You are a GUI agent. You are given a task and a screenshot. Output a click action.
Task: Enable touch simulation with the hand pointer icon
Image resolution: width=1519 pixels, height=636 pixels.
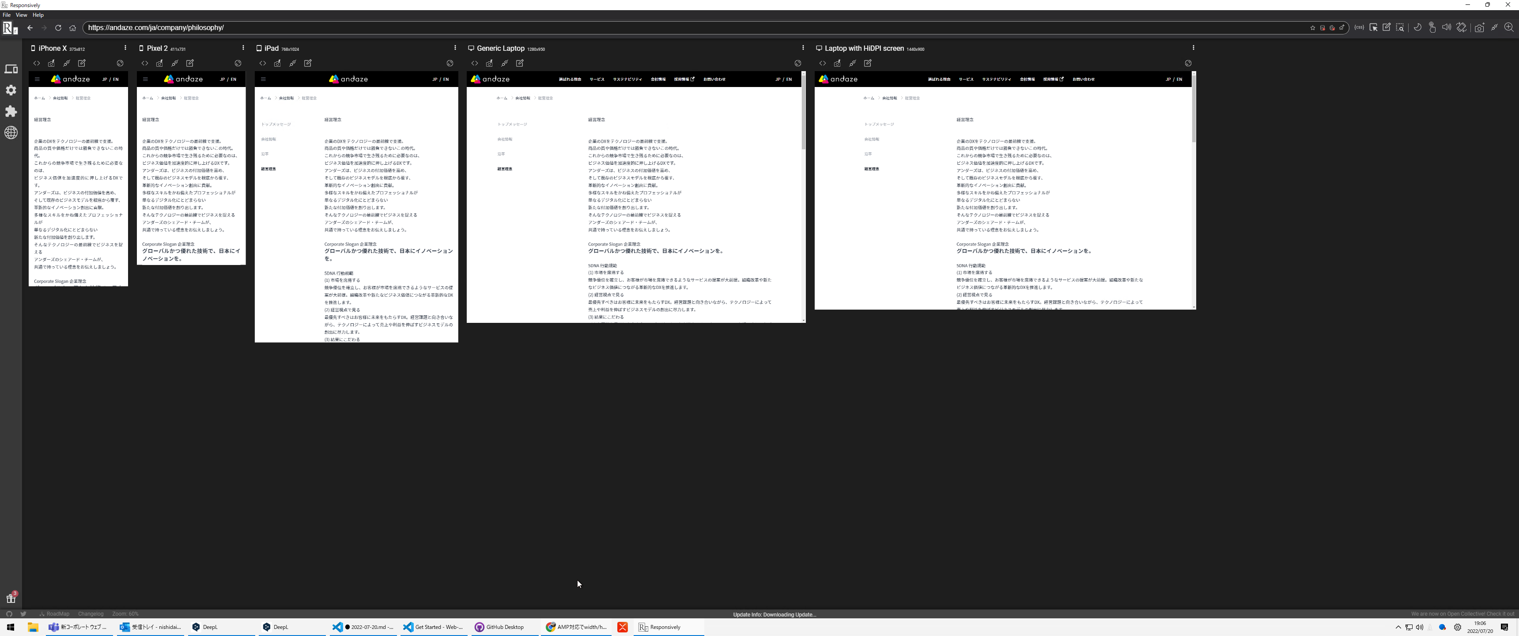1432,27
